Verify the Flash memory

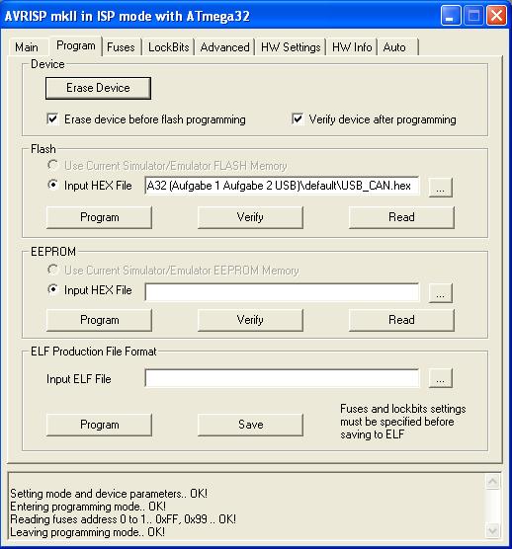(x=250, y=217)
